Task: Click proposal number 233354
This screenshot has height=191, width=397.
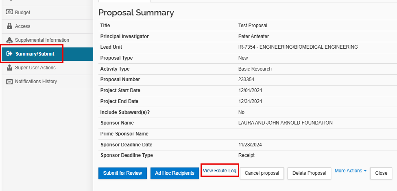Action: point(246,79)
